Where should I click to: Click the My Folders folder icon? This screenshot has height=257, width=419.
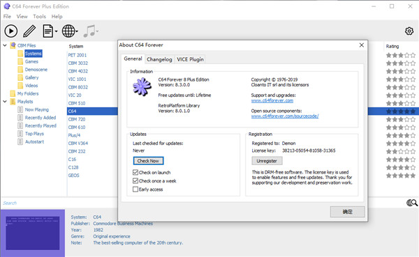[x=13, y=93]
